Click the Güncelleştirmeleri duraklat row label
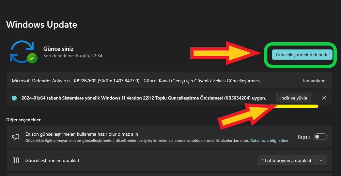This screenshot has width=341, height=176. (x=52, y=160)
